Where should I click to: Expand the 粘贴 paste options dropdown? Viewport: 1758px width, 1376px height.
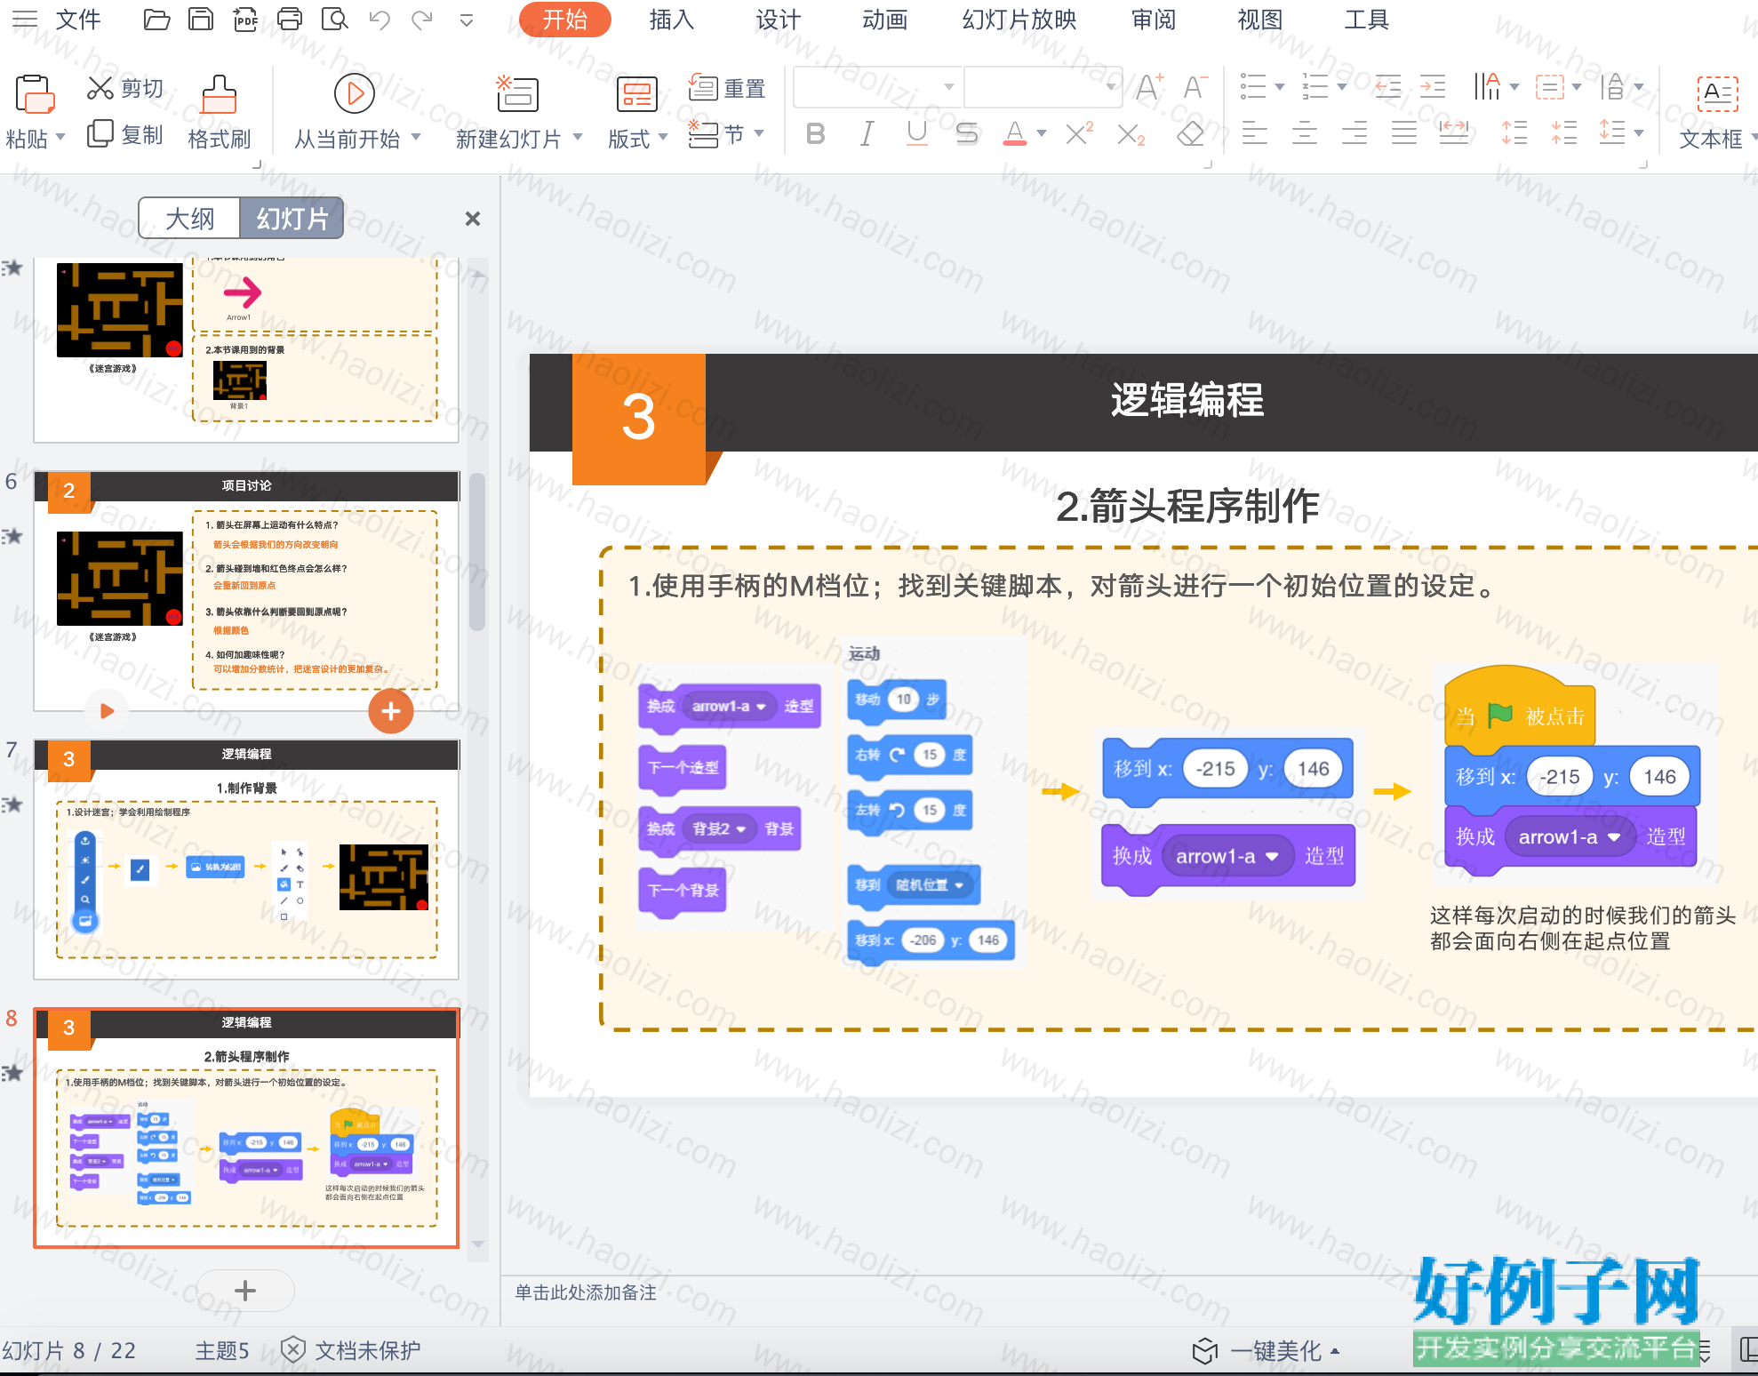[60, 138]
